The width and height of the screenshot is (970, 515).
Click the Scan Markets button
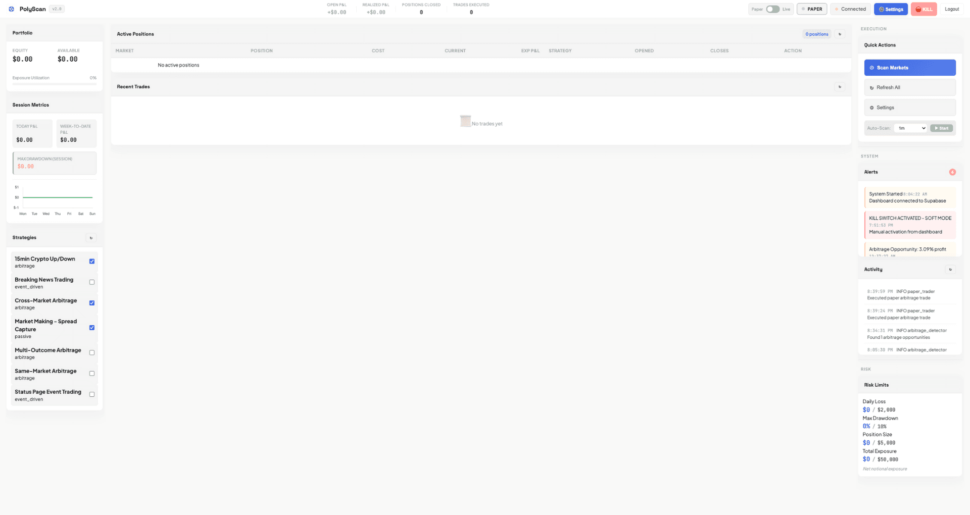pyautogui.click(x=909, y=68)
